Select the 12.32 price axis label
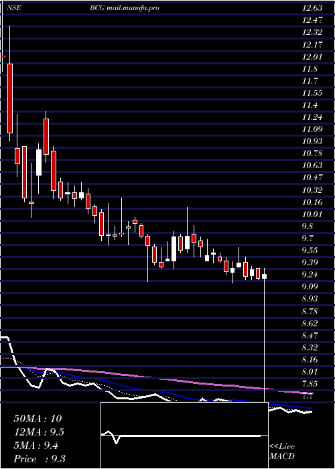 click(x=313, y=32)
